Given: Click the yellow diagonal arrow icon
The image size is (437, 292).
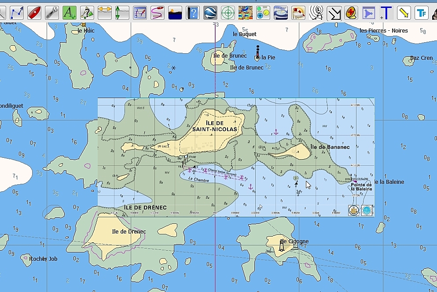Looking at the screenshot, I should [x=404, y=13].
